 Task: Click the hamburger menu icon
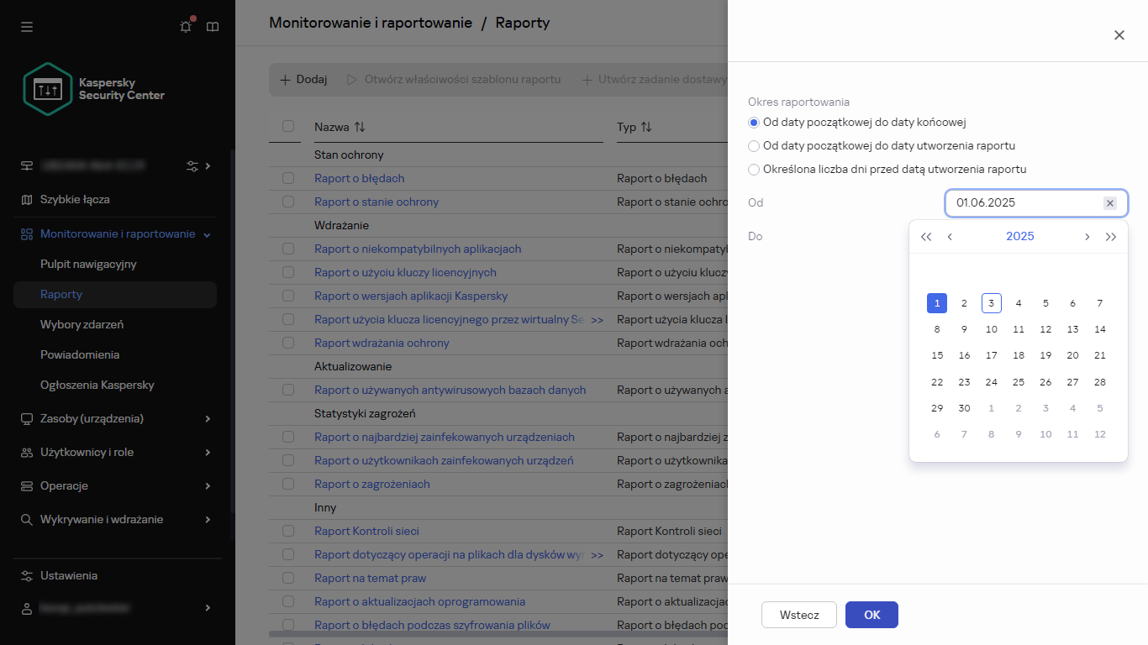(27, 27)
